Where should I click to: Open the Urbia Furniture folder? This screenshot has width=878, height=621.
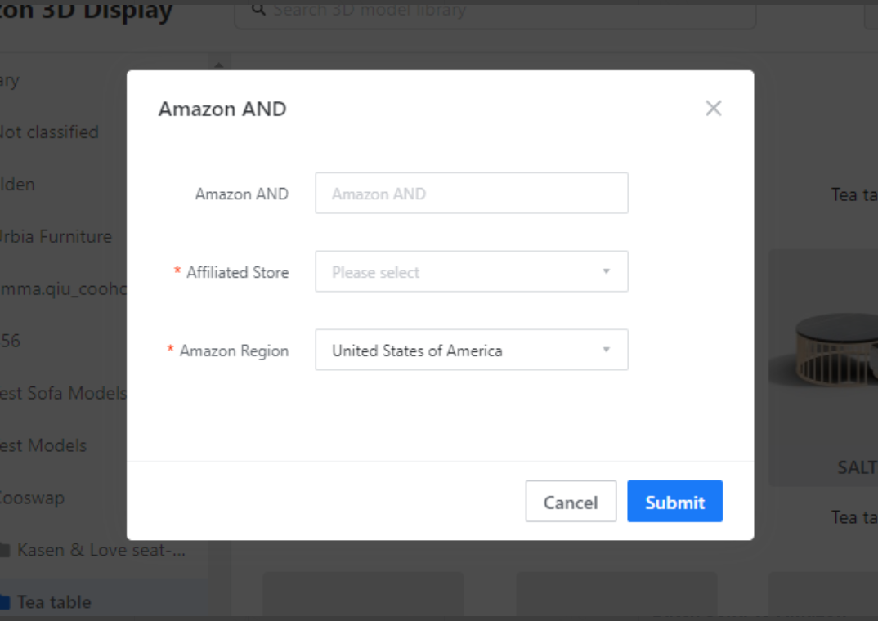pyautogui.click(x=54, y=237)
